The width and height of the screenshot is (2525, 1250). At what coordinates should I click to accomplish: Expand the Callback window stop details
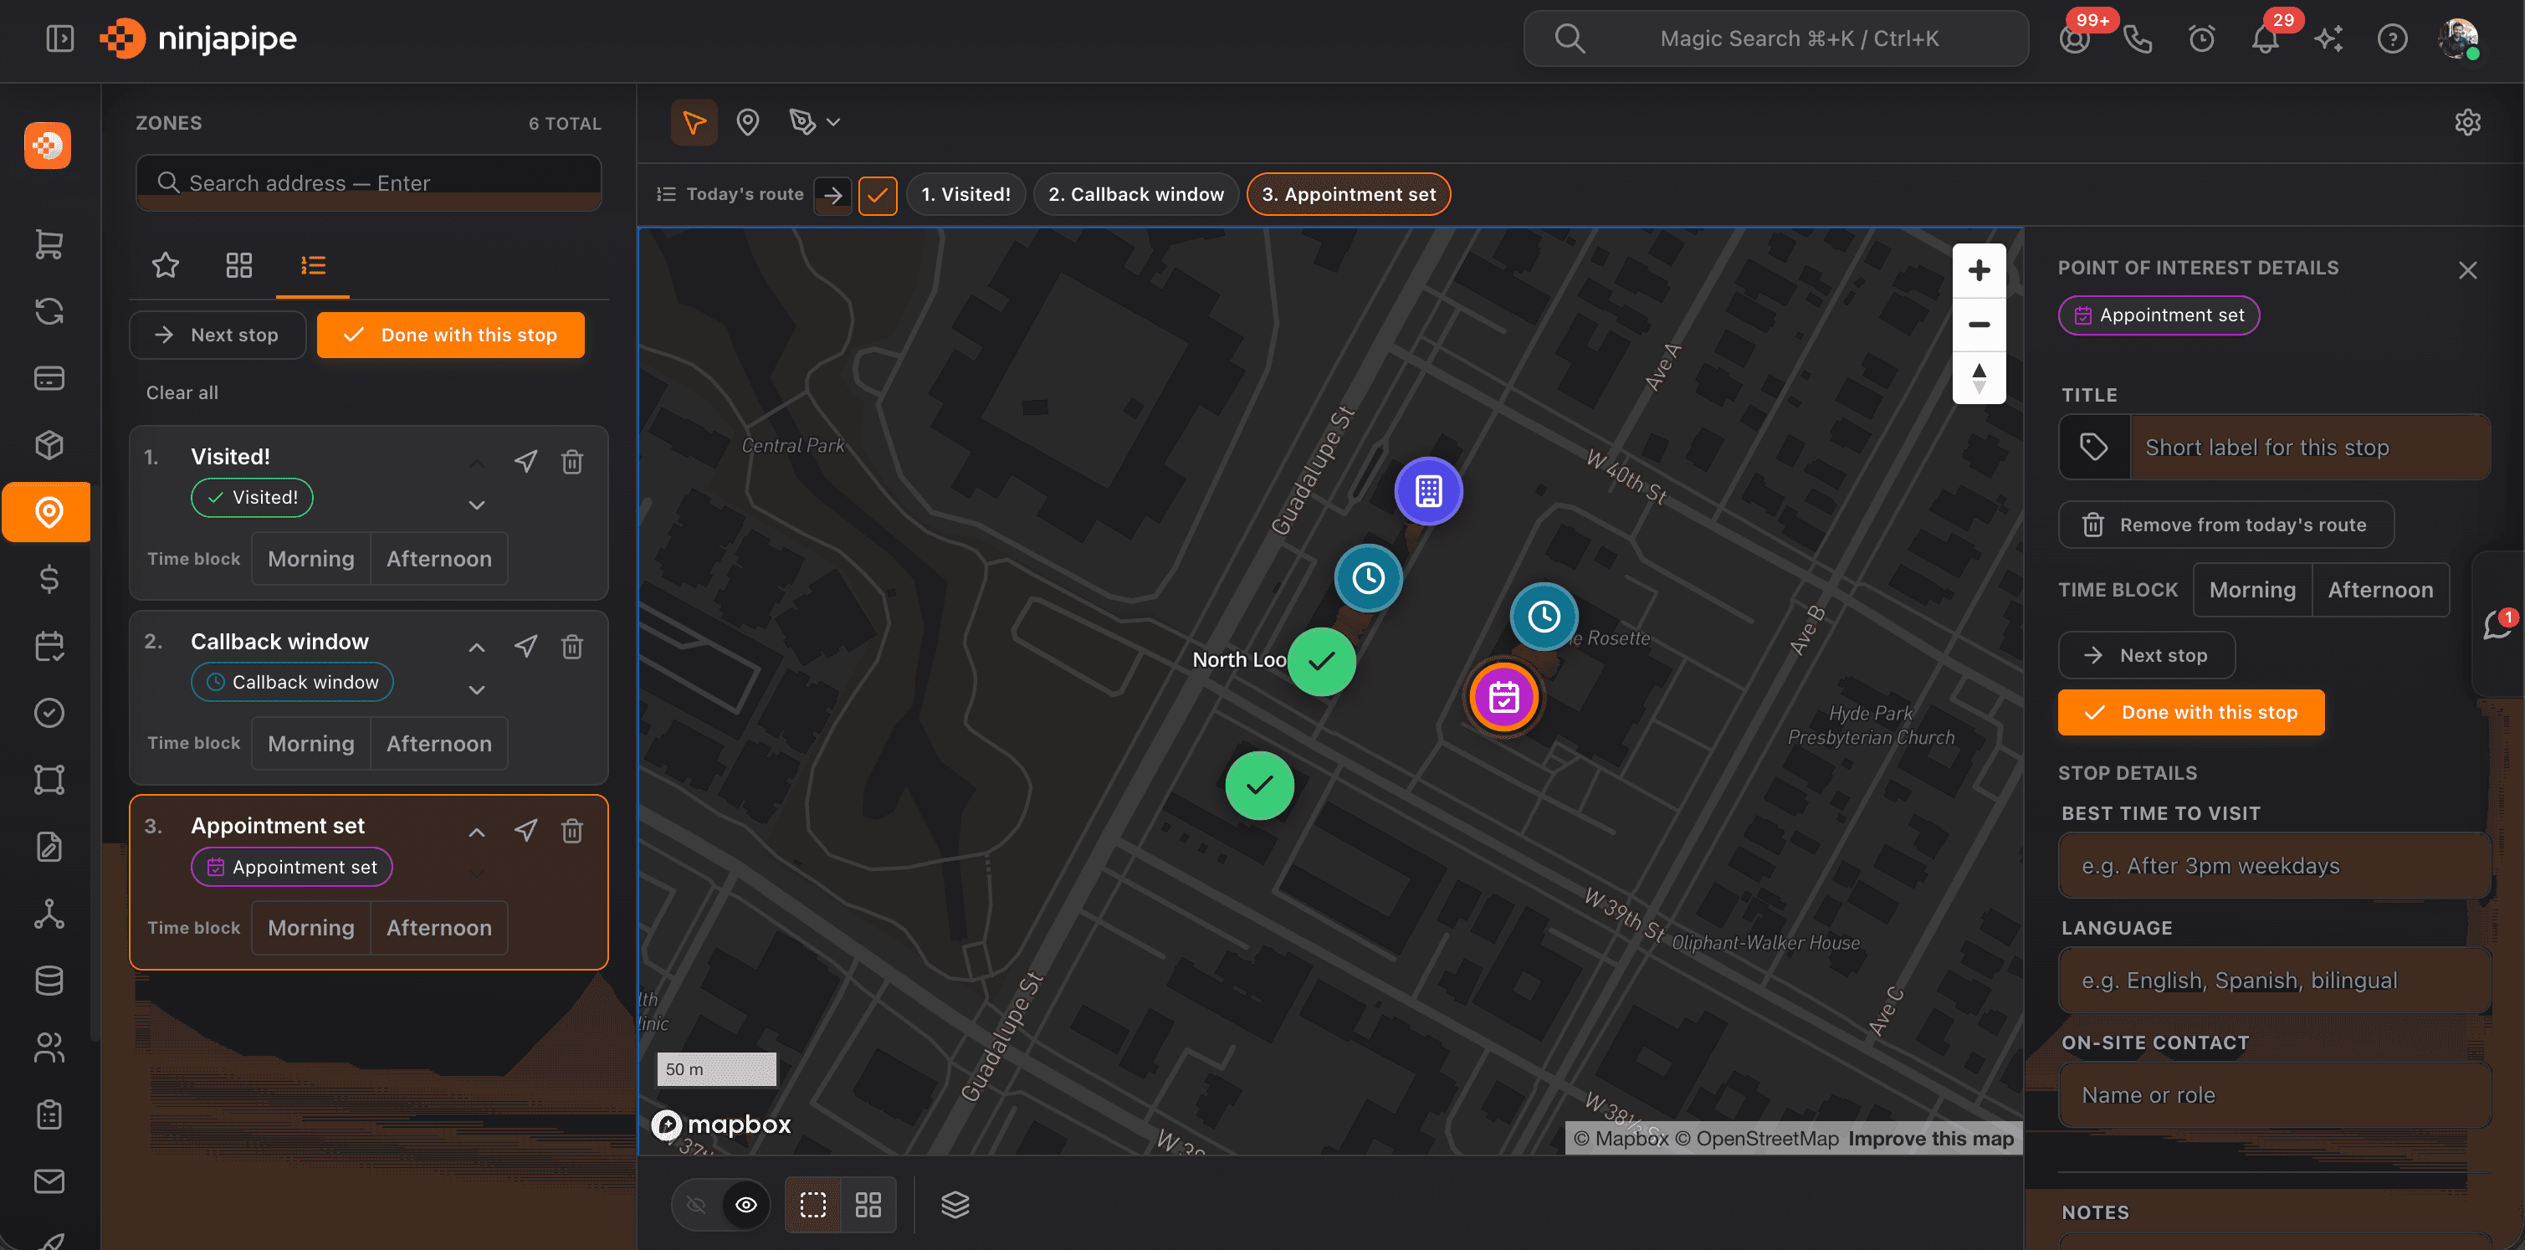pos(476,689)
